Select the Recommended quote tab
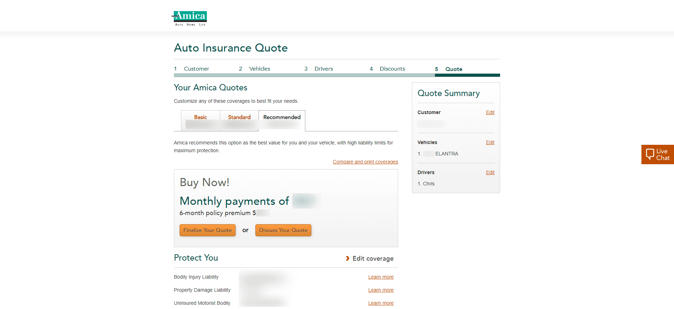 (282, 120)
